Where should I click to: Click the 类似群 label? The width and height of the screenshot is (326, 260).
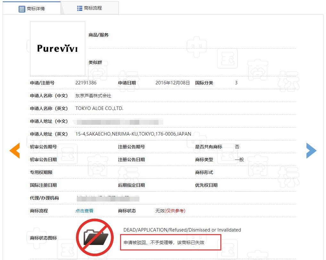tap(95, 62)
